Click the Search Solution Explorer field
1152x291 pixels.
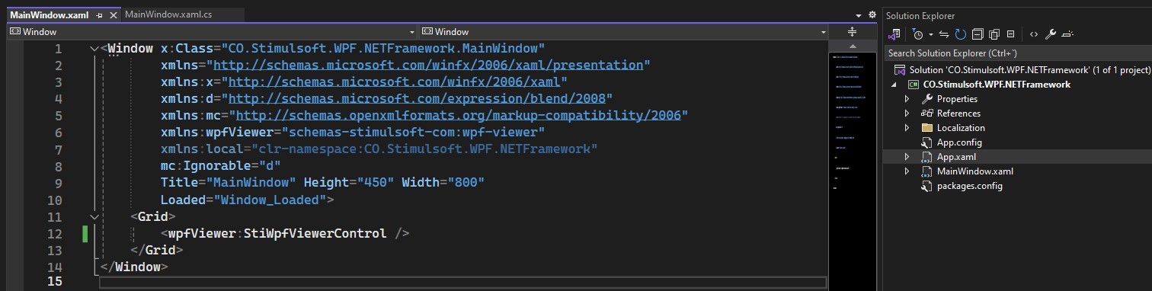click(x=1017, y=53)
